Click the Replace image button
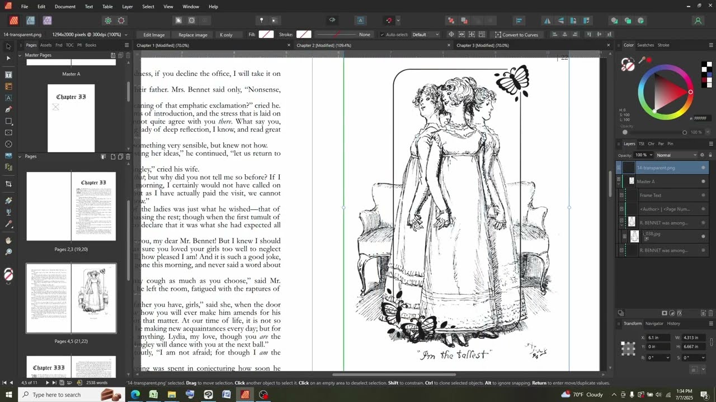This screenshot has width=716, height=402. [x=193, y=35]
